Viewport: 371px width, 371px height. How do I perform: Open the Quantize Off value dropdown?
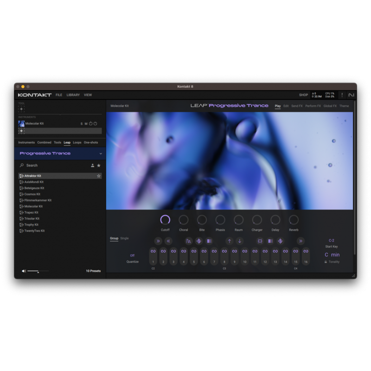132,256
